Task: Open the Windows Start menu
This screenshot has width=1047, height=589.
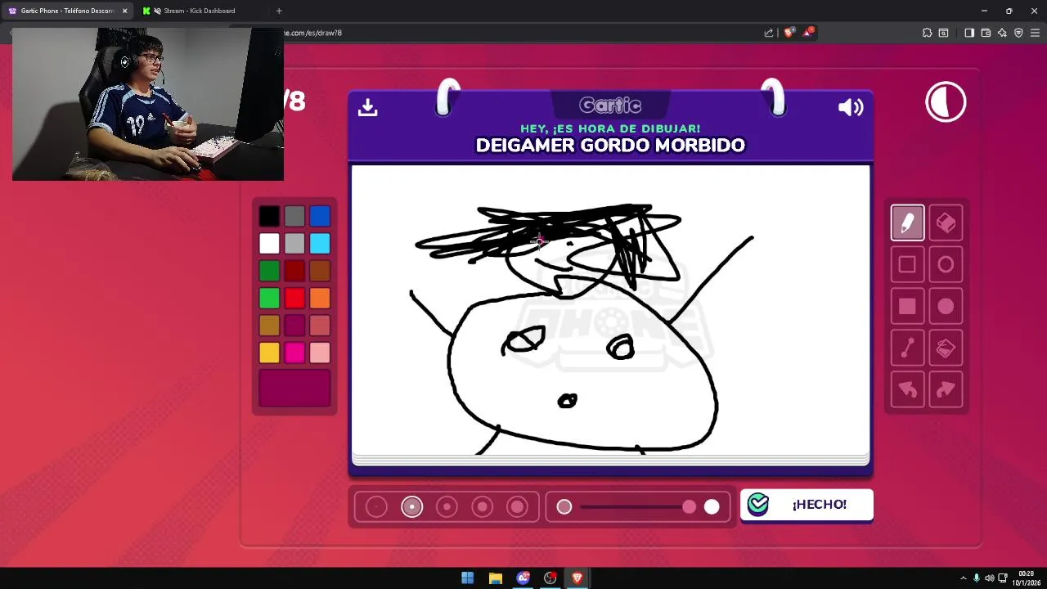Action: click(467, 578)
